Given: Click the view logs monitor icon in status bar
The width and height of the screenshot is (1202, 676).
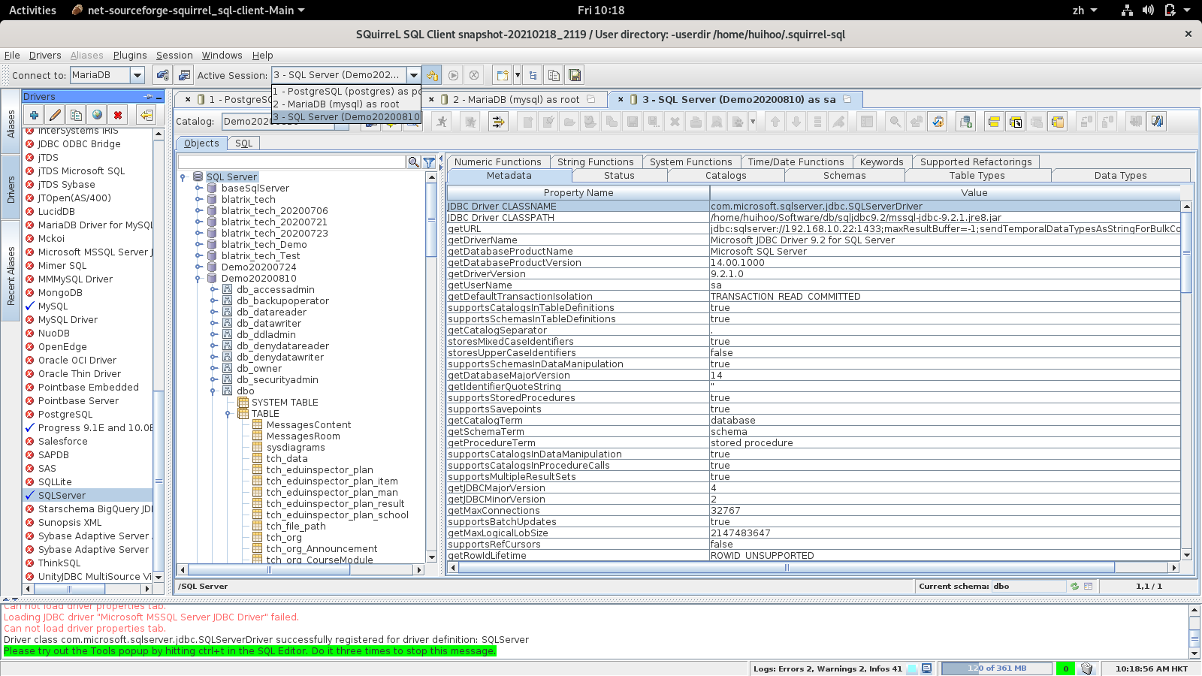Looking at the screenshot, I should coord(926,668).
